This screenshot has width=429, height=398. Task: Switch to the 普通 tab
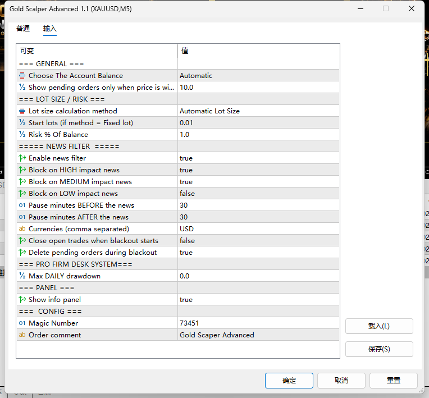(23, 29)
